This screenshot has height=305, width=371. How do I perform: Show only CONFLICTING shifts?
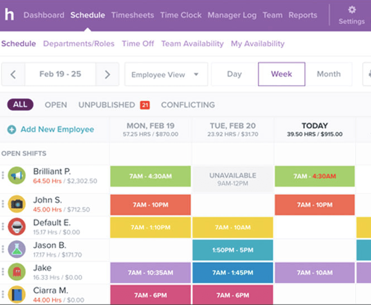click(188, 105)
